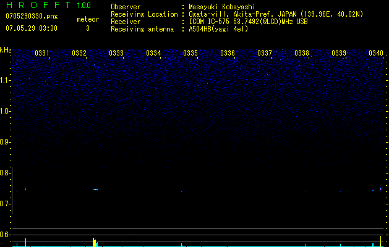The width and height of the screenshot is (389, 247).
Task: Click the 0334 time marker
Action: coord(153,53)
